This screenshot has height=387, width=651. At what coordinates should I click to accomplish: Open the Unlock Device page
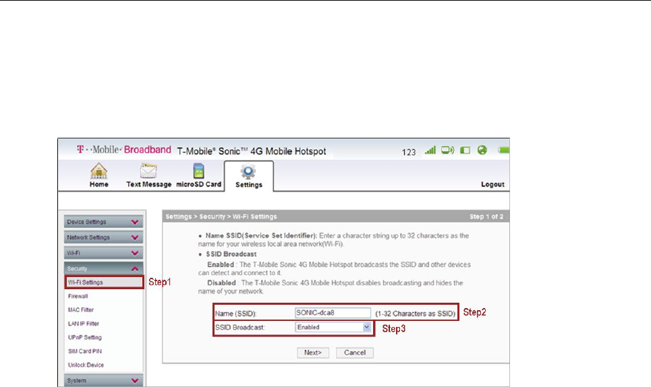[86, 365]
